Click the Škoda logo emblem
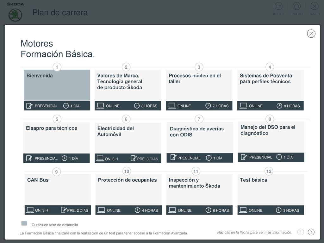Viewport: 324px width, 243px height. [15, 15]
